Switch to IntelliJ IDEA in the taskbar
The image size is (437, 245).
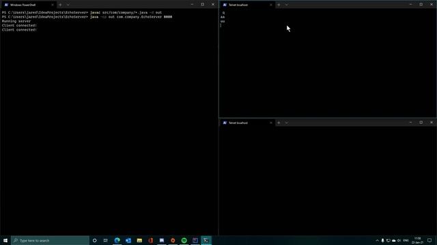click(195, 240)
